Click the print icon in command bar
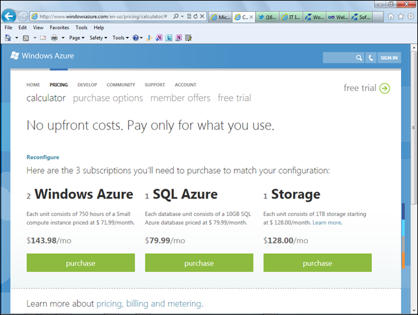 click(x=55, y=38)
